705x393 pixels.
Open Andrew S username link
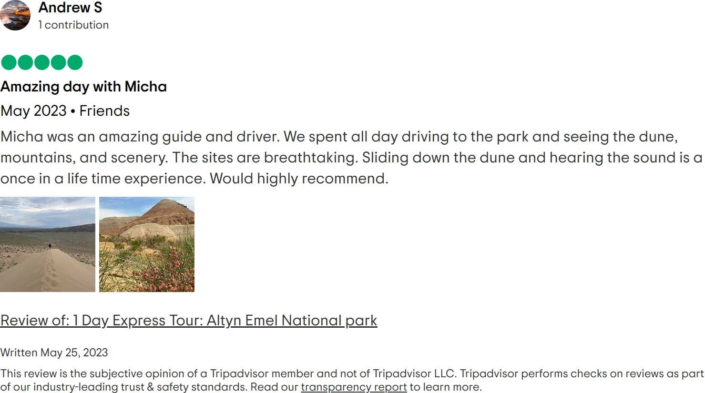[70, 8]
